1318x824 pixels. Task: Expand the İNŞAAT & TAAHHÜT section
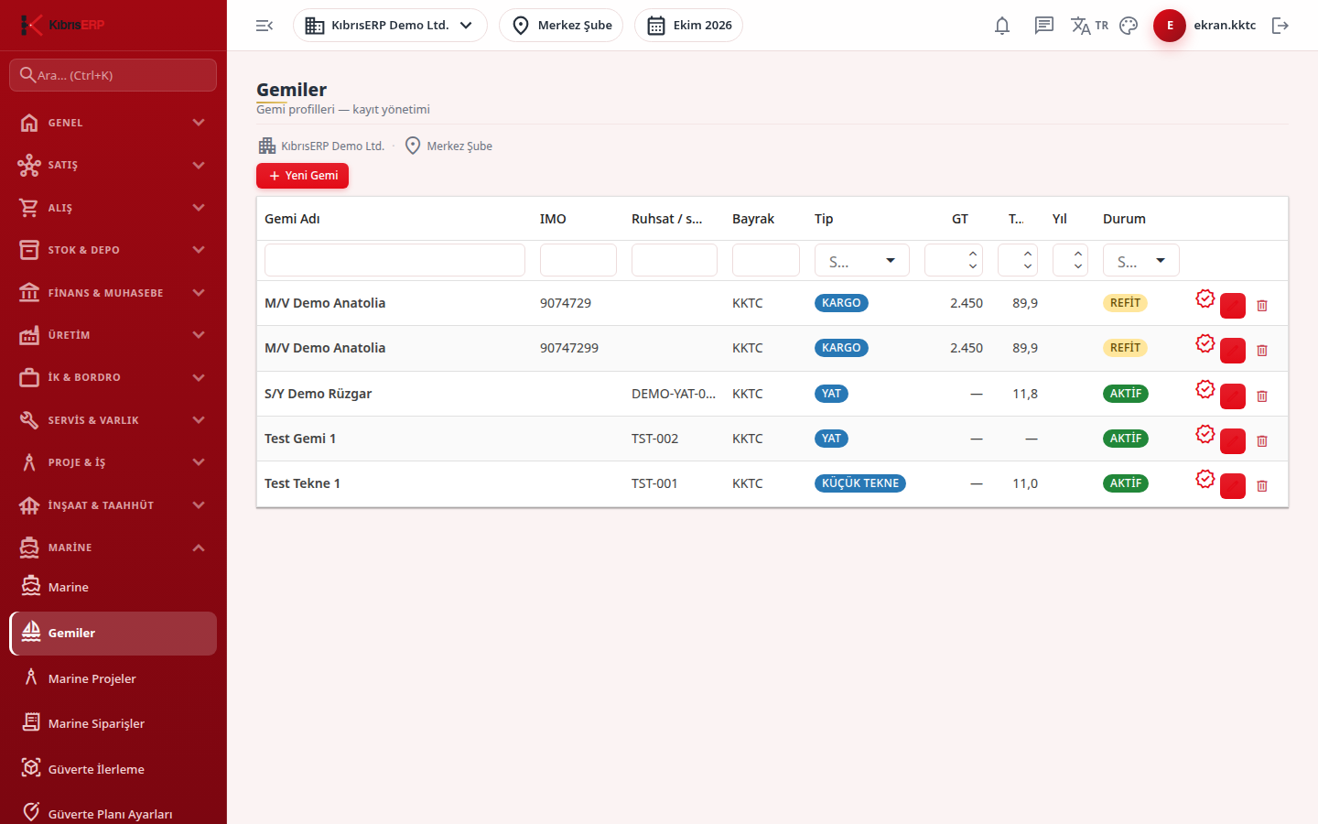click(x=113, y=505)
